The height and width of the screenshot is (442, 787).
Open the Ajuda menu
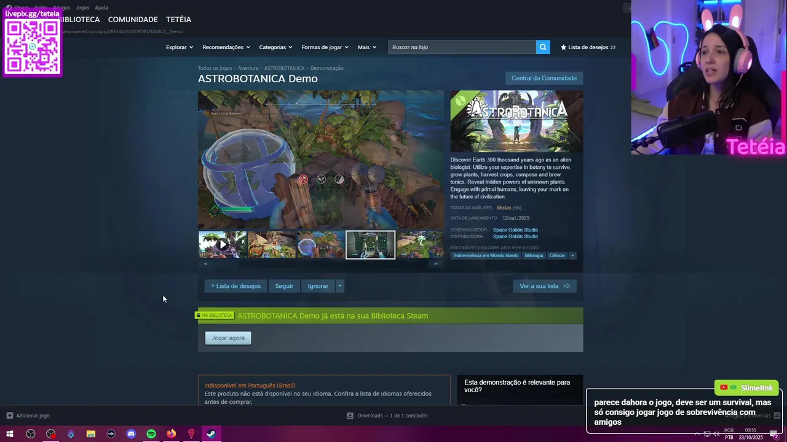coord(101,7)
